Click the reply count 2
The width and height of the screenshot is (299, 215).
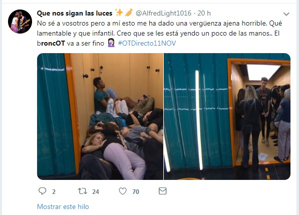tap(54, 191)
